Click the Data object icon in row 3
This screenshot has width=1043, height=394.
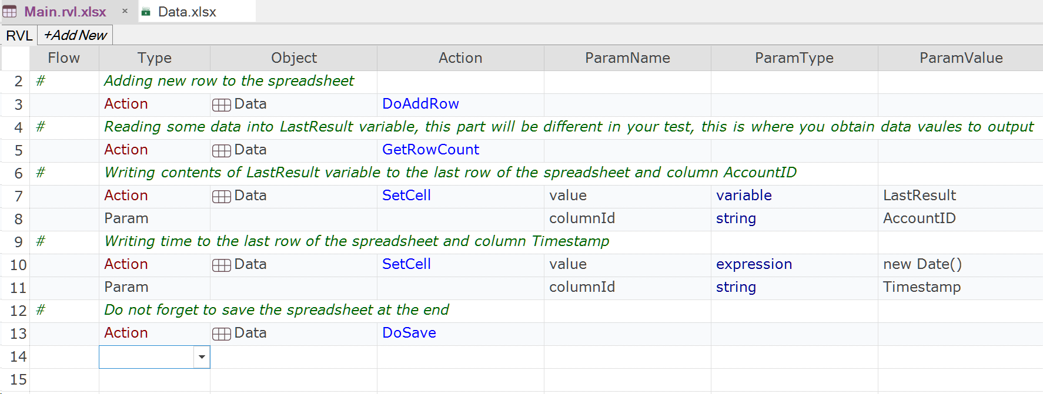(221, 105)
